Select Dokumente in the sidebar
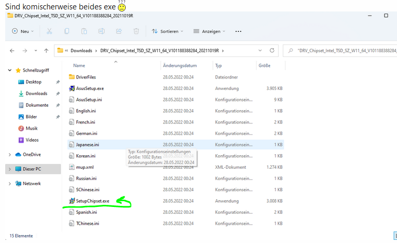 pos(37,105)
